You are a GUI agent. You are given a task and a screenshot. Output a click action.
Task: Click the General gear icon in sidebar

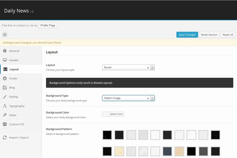5,51
